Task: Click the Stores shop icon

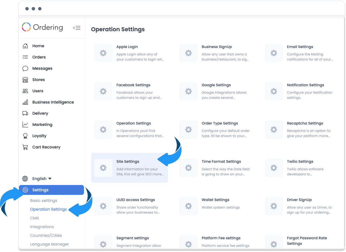Action: click(25, 79)
